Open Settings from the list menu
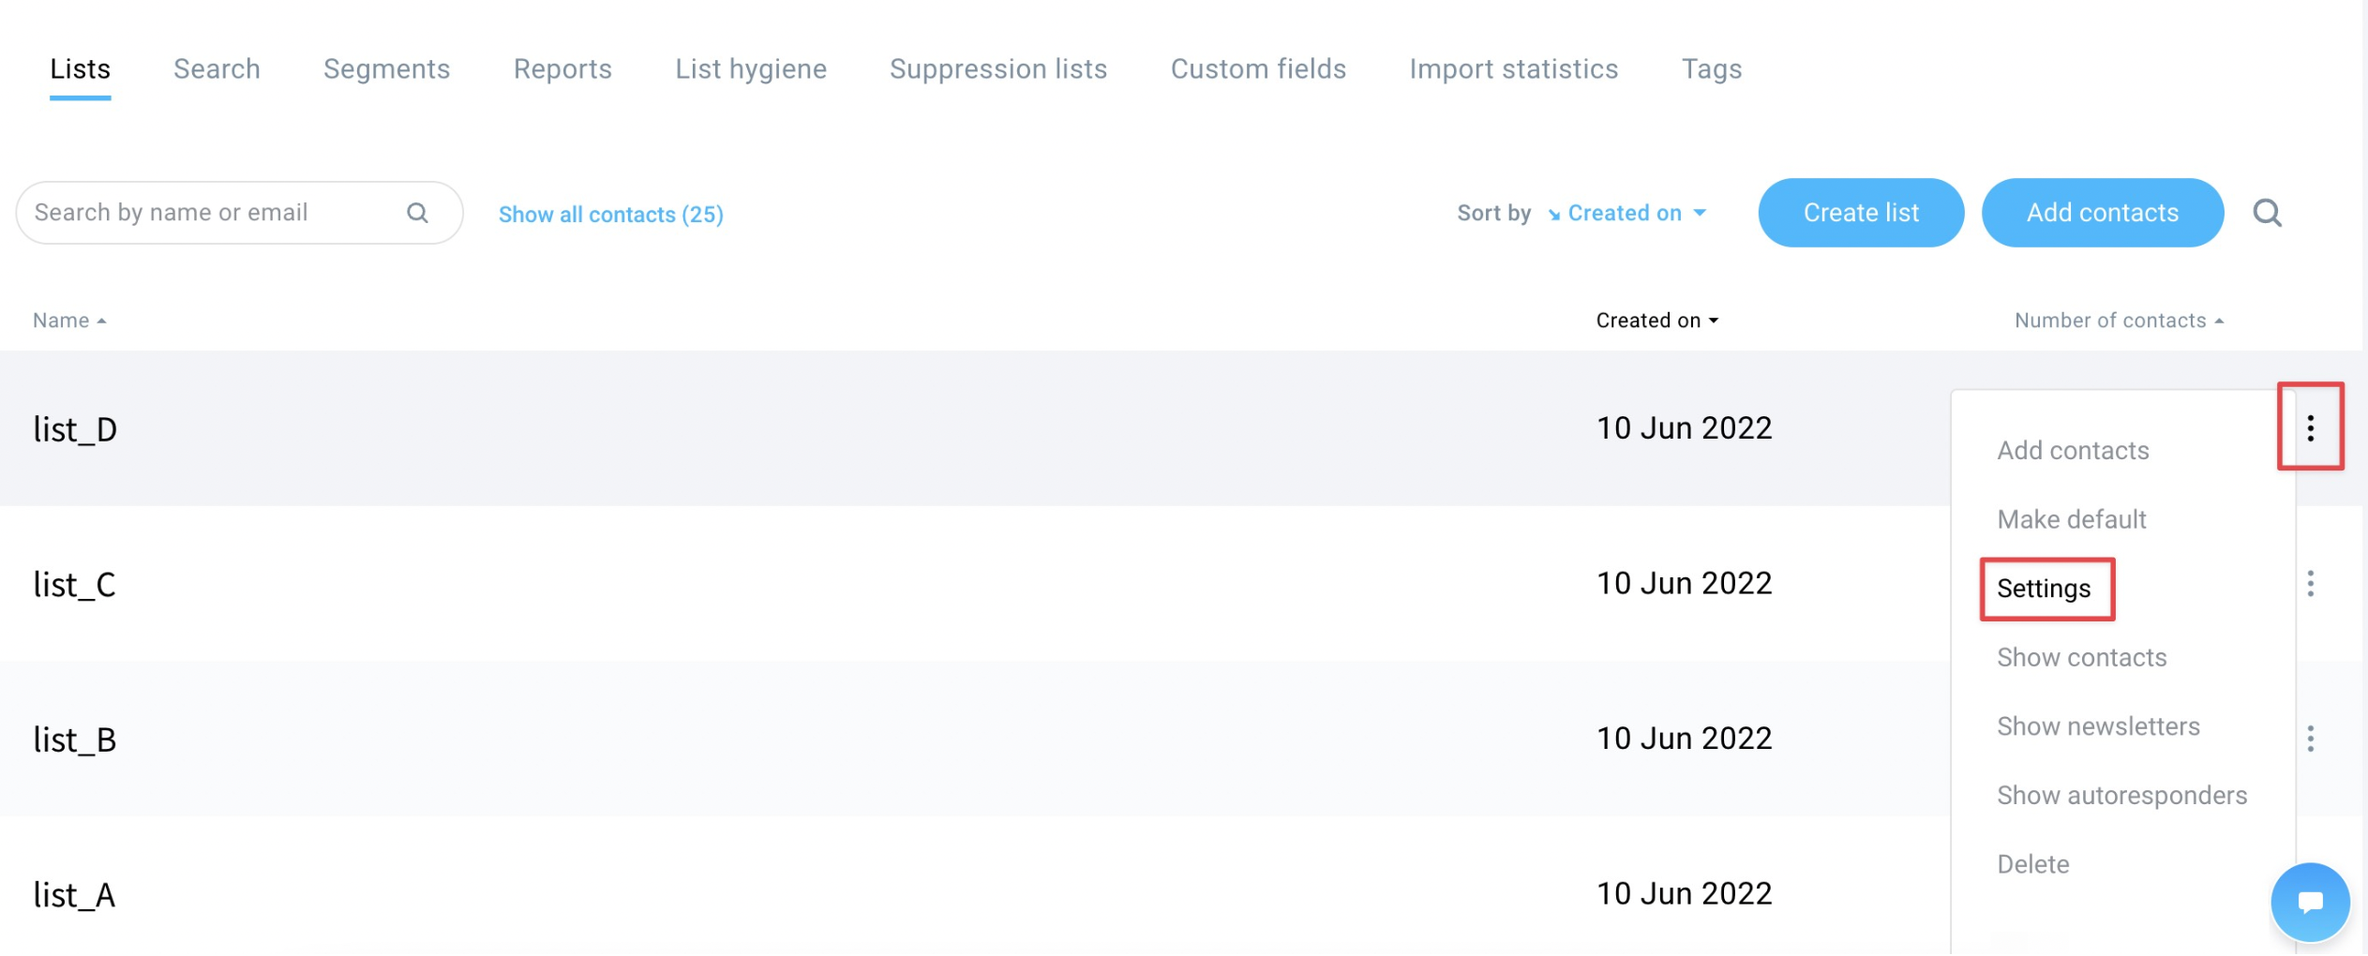Viewport: 2368px width, 956px height. [2043, 589]
